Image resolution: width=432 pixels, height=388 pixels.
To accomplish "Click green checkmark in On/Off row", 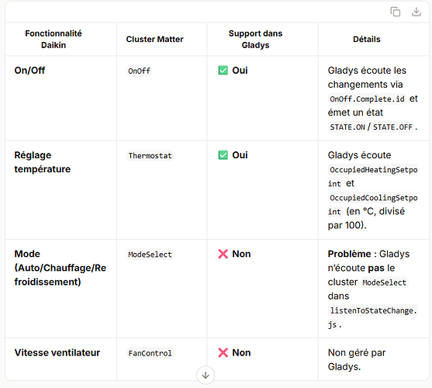I will pyautogui.click(x=223, y=71).
